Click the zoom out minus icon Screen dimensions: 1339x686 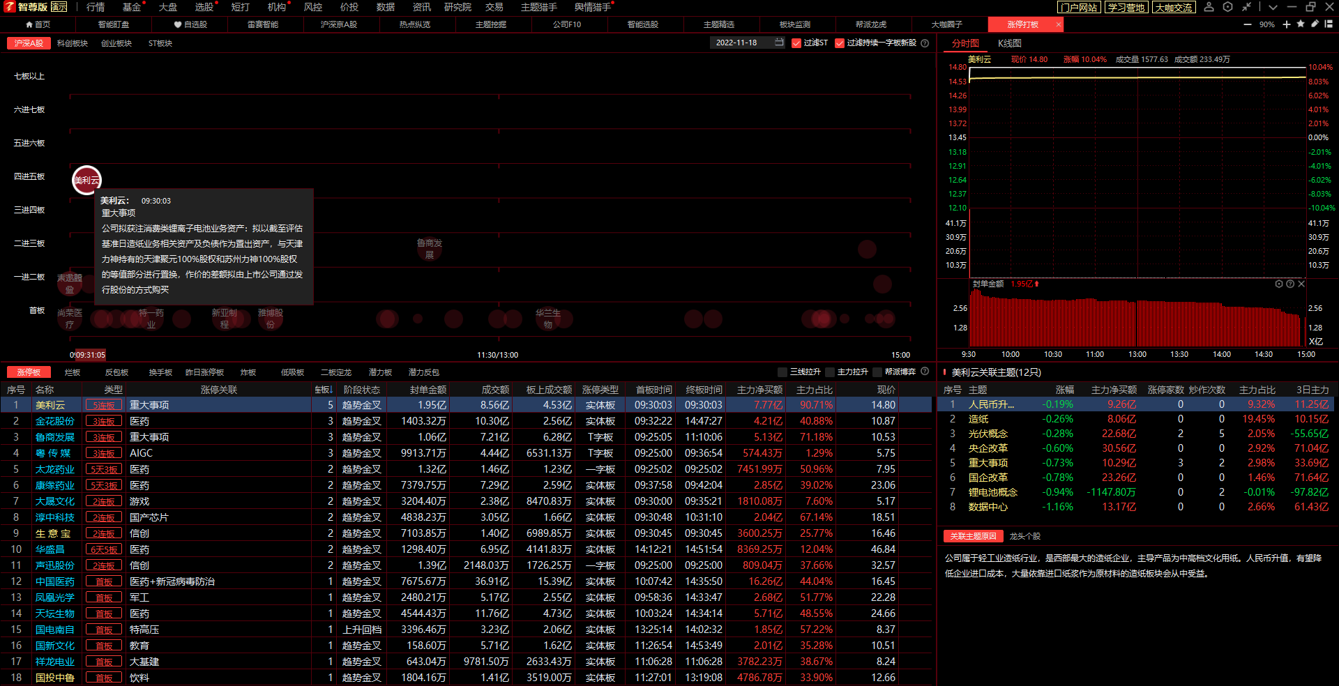coord(1248,24)
